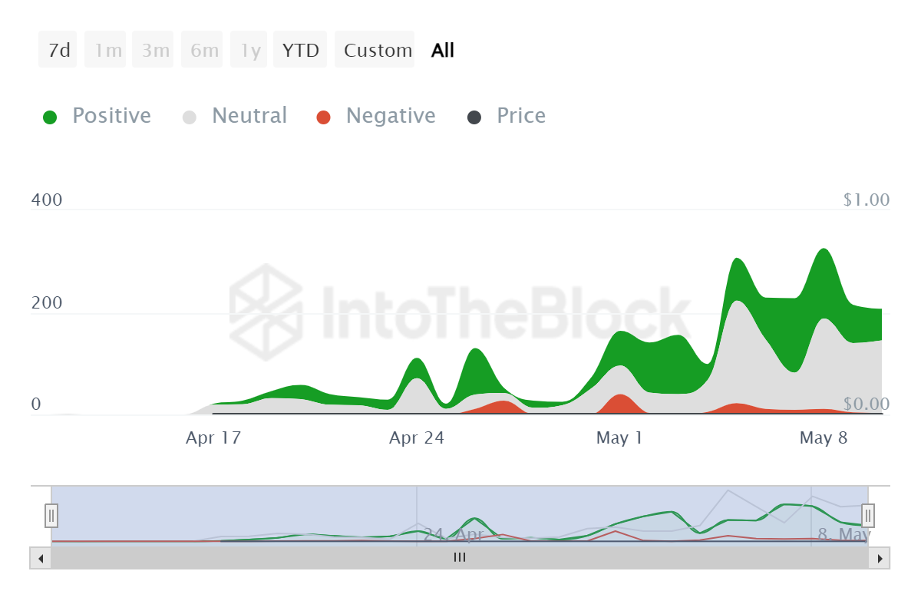The width and height of the screenshot is (921, 614).
Task: Click the right navigator range handle
Action: click(x=868, y=515)
